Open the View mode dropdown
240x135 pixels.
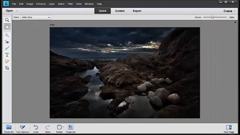(36, 17)
